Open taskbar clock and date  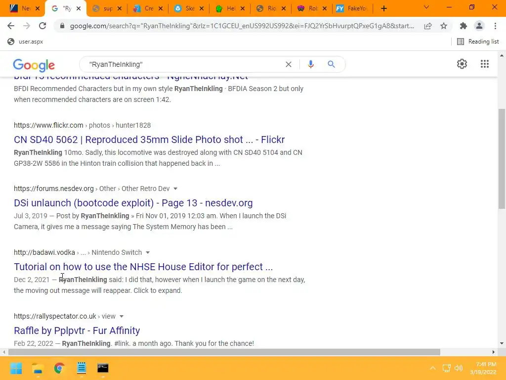pyautogui.click(x=484, y=368)
